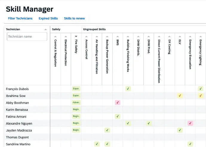Image resolution: width=206 pixels, height=147 pixels.
Task: Click sort arrow above Emergency Evacuation
Action: coord(190,36)
